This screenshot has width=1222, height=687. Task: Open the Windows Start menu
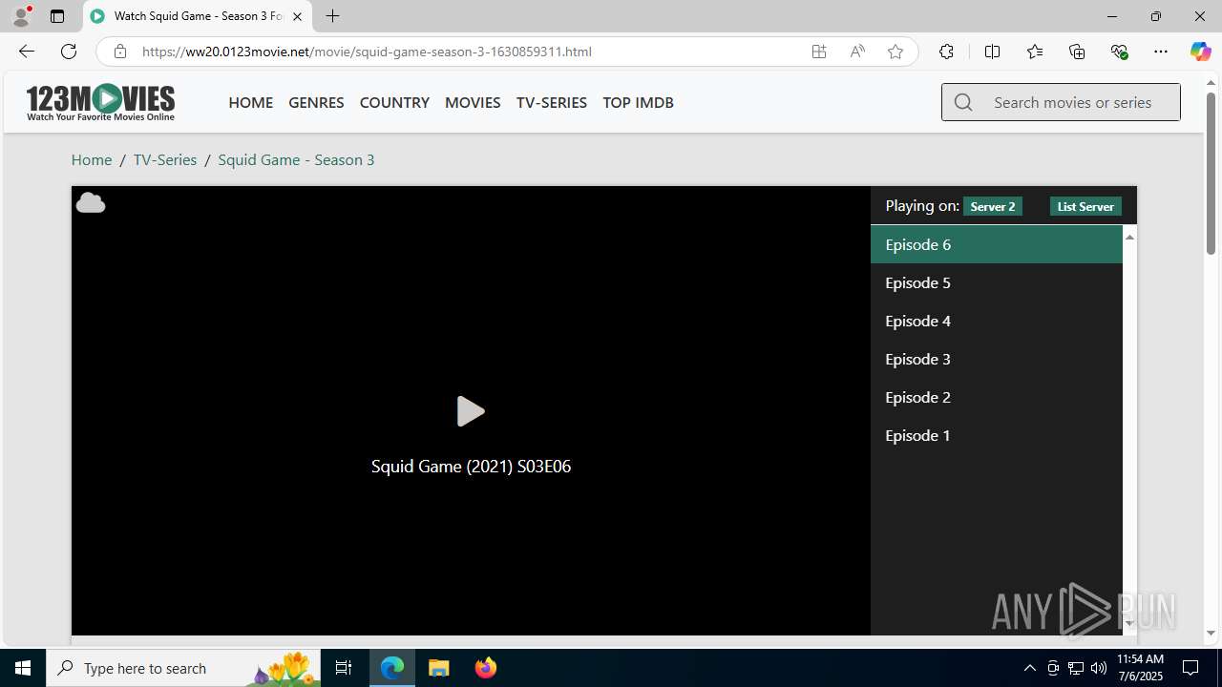pos(23,668)
